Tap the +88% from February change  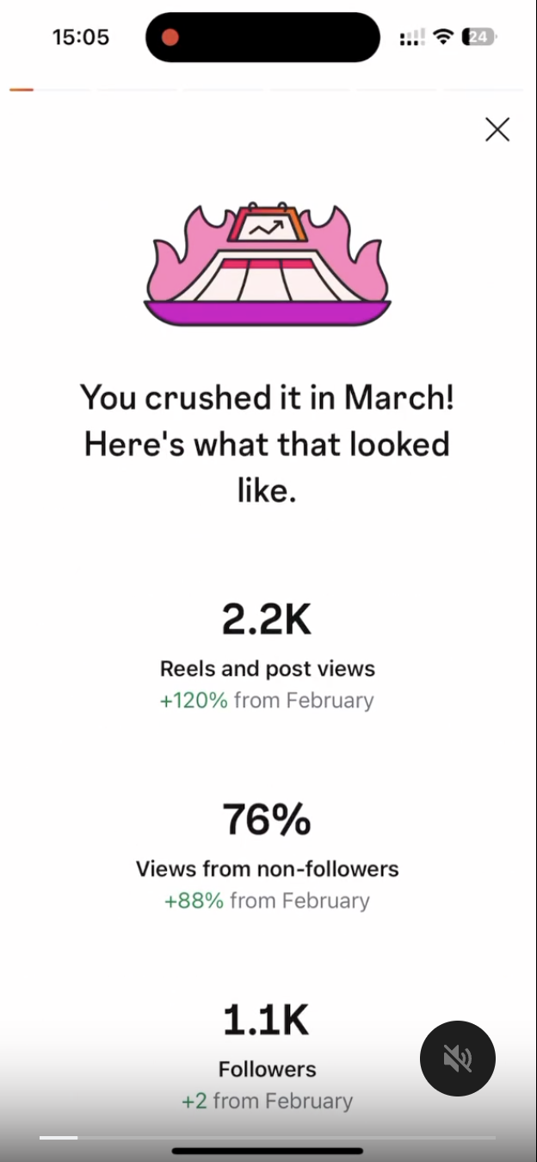[x=267, y=900]
